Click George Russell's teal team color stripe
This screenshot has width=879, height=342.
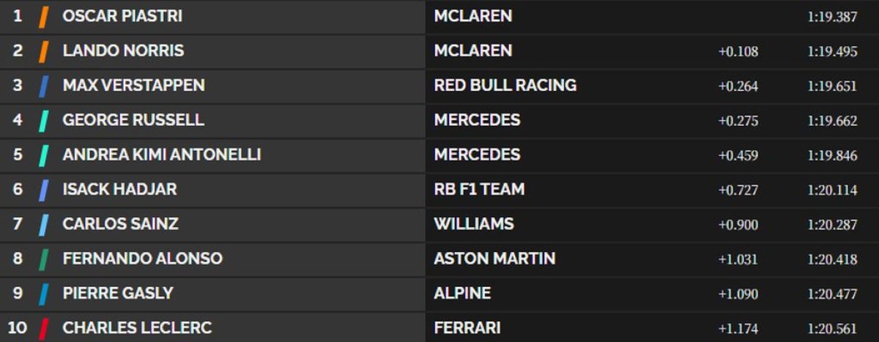43,120
